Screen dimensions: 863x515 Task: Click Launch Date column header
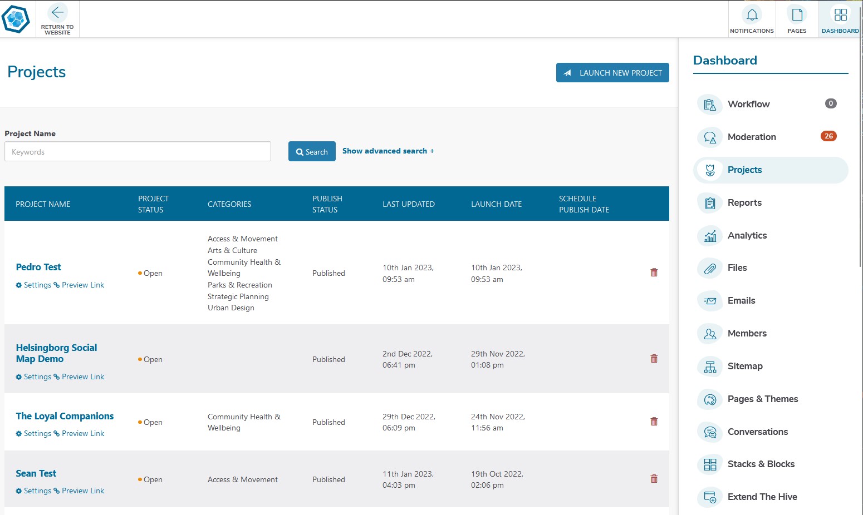[x=496, y=204]
